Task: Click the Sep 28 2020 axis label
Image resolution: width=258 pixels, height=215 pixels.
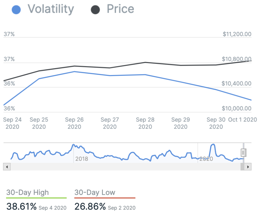Action: coord(145,123)
